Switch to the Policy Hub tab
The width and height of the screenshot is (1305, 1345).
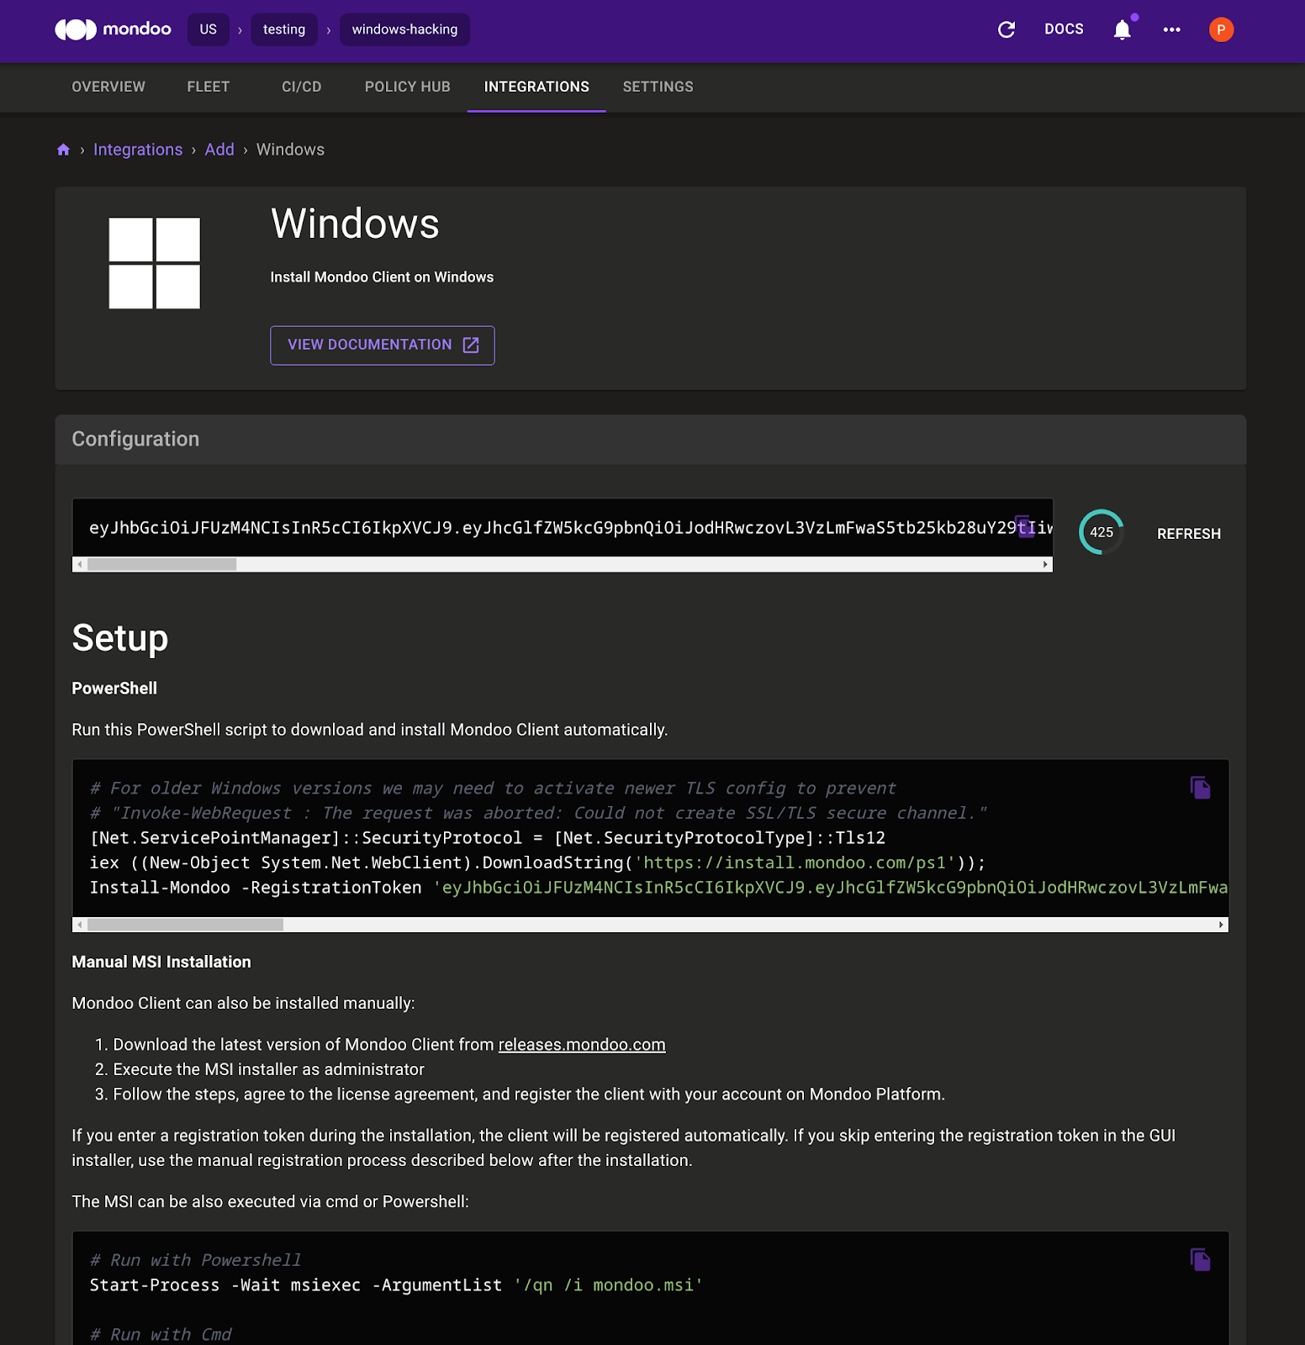[408, 87]
